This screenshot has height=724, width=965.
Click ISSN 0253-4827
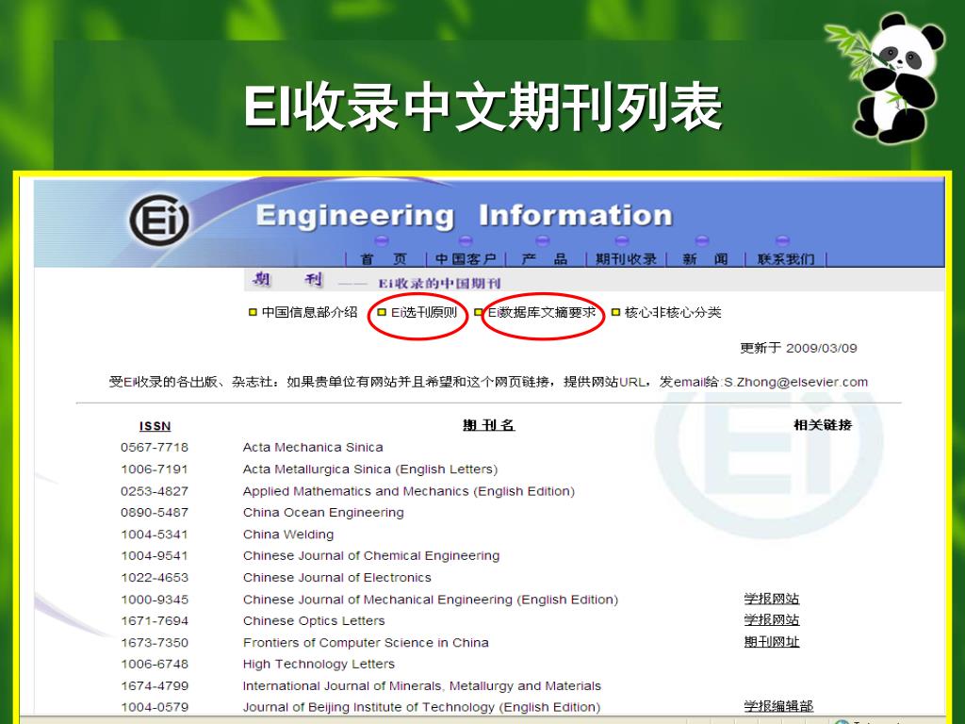[x=155, y=491]
